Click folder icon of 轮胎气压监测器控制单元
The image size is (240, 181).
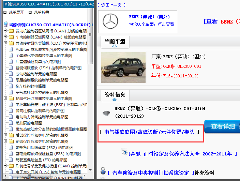[x=11, y=99]
